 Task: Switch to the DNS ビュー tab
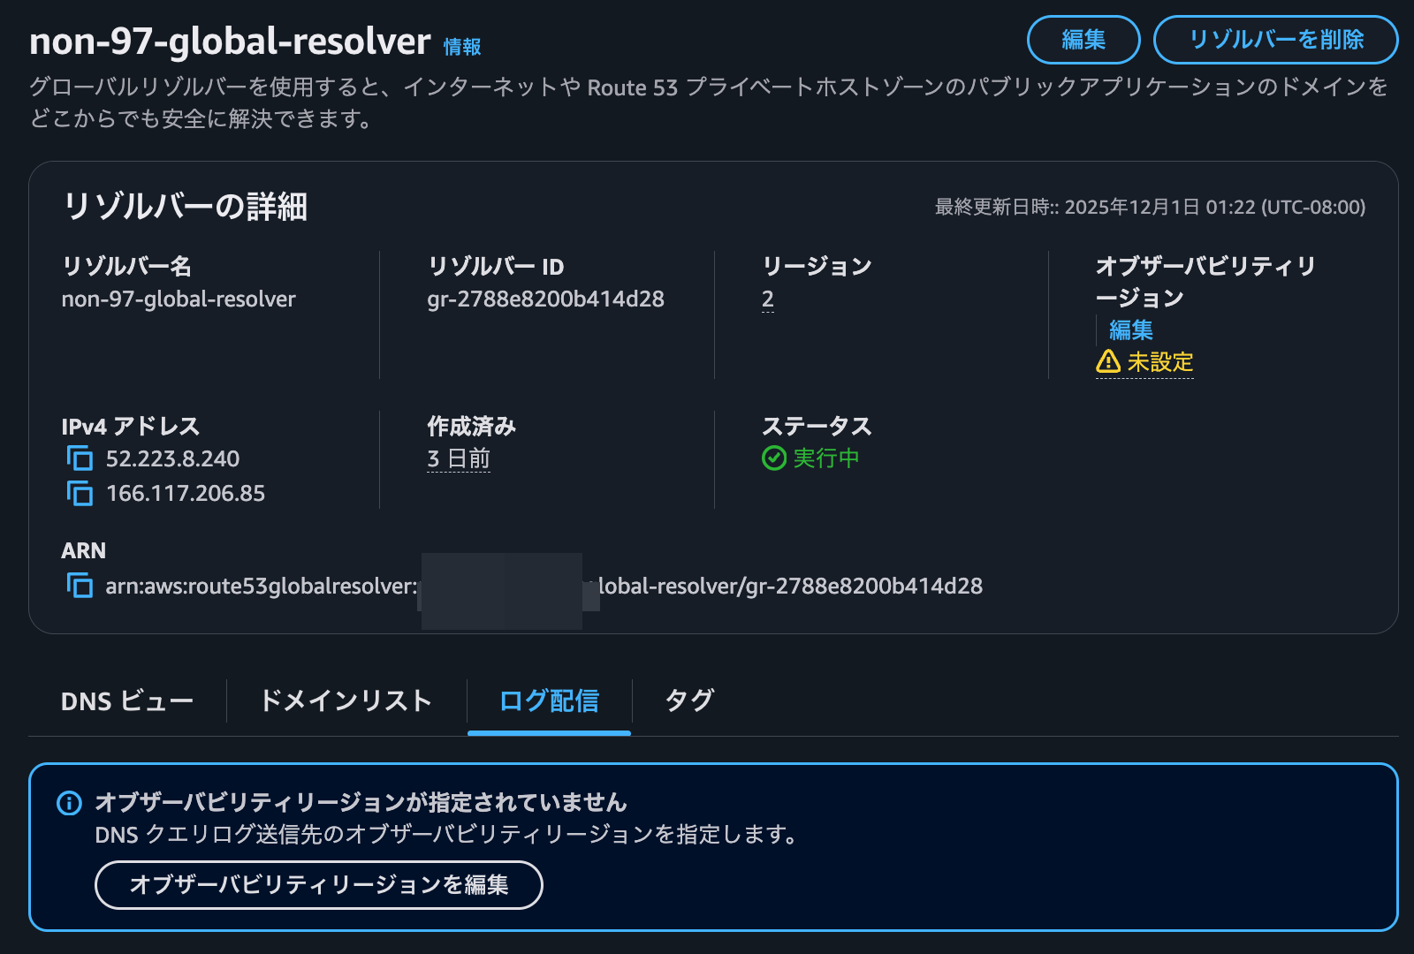126,700
